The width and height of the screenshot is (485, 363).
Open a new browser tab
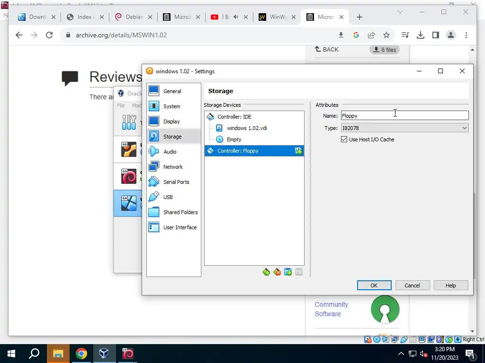359,17
